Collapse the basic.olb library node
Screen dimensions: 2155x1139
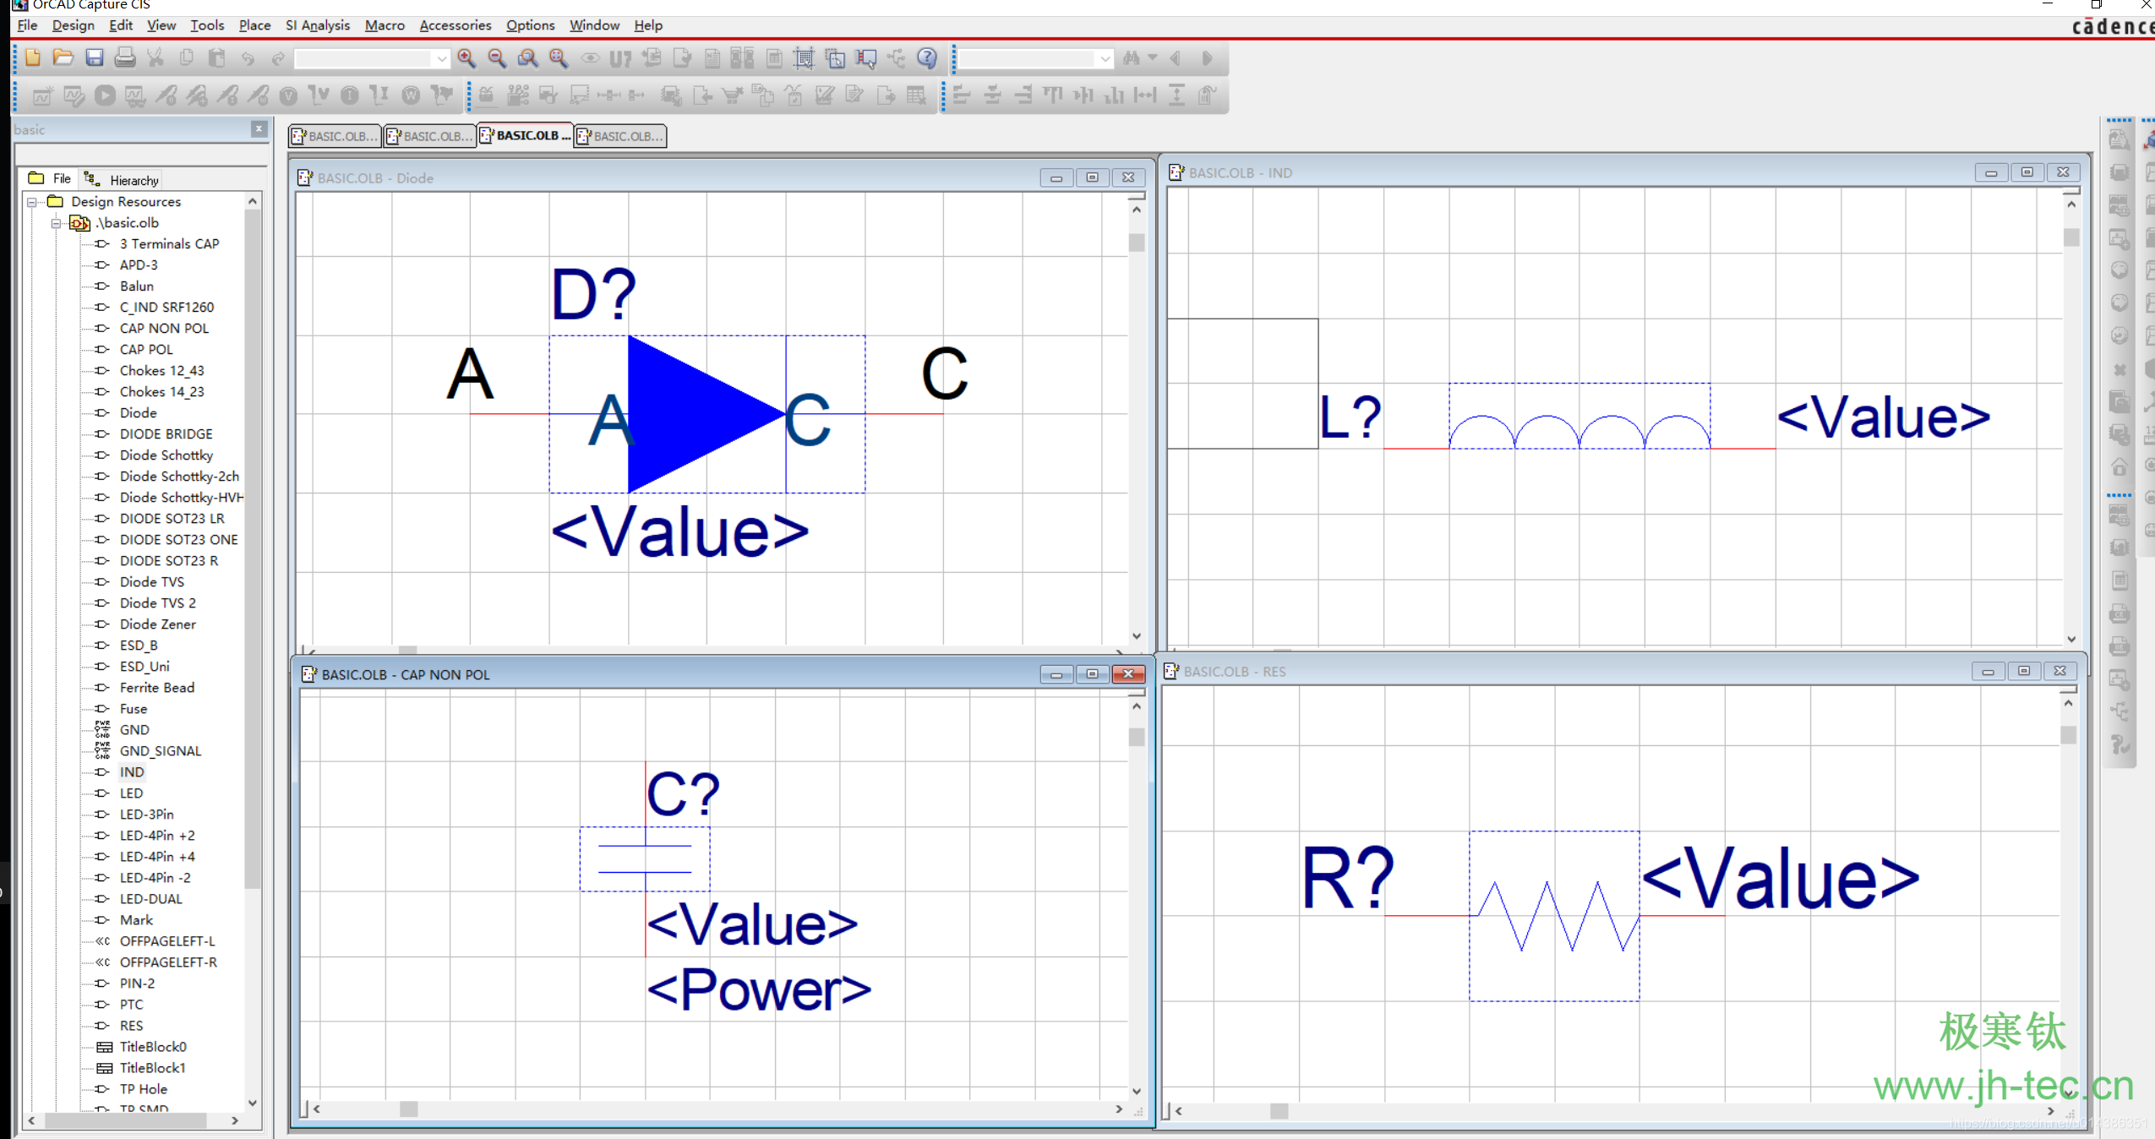point(56,223)
